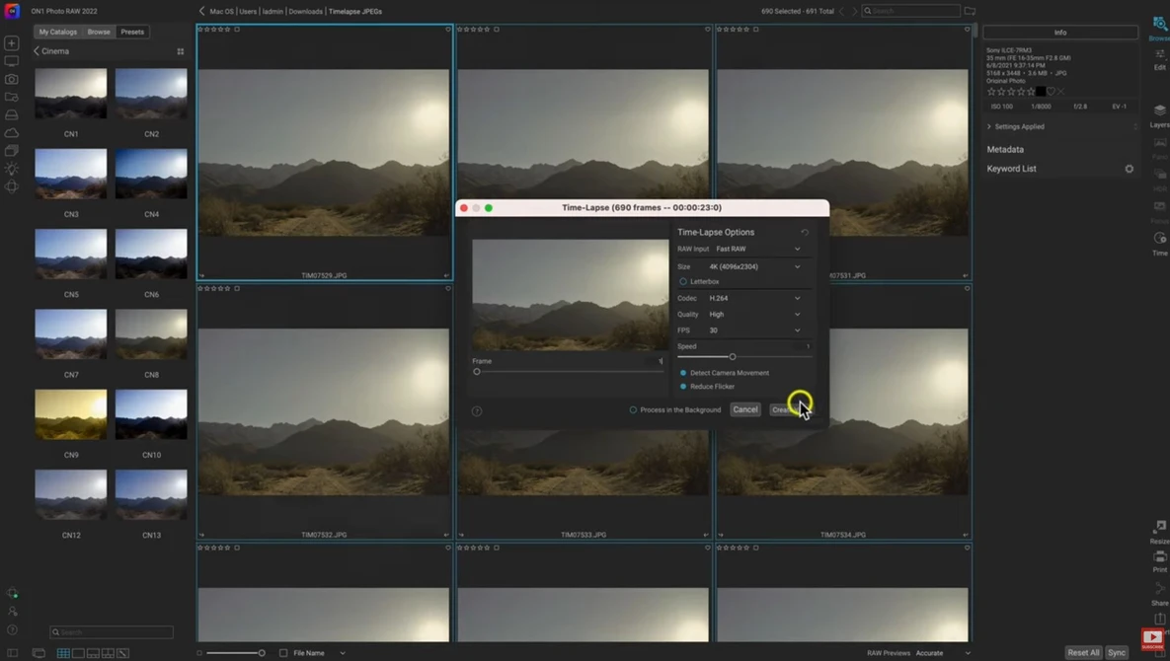Toggle Detect Camera Movement

683,373
